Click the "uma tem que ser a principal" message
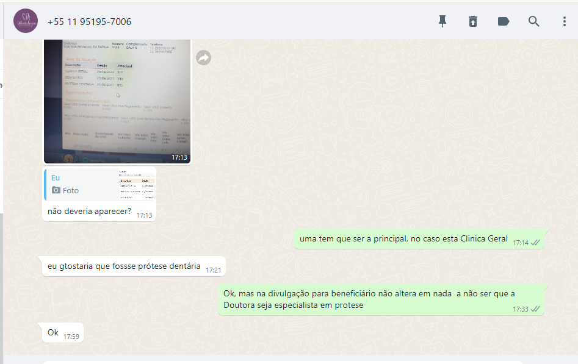This screenshot has width=578, height=364. tap(403, 239)
